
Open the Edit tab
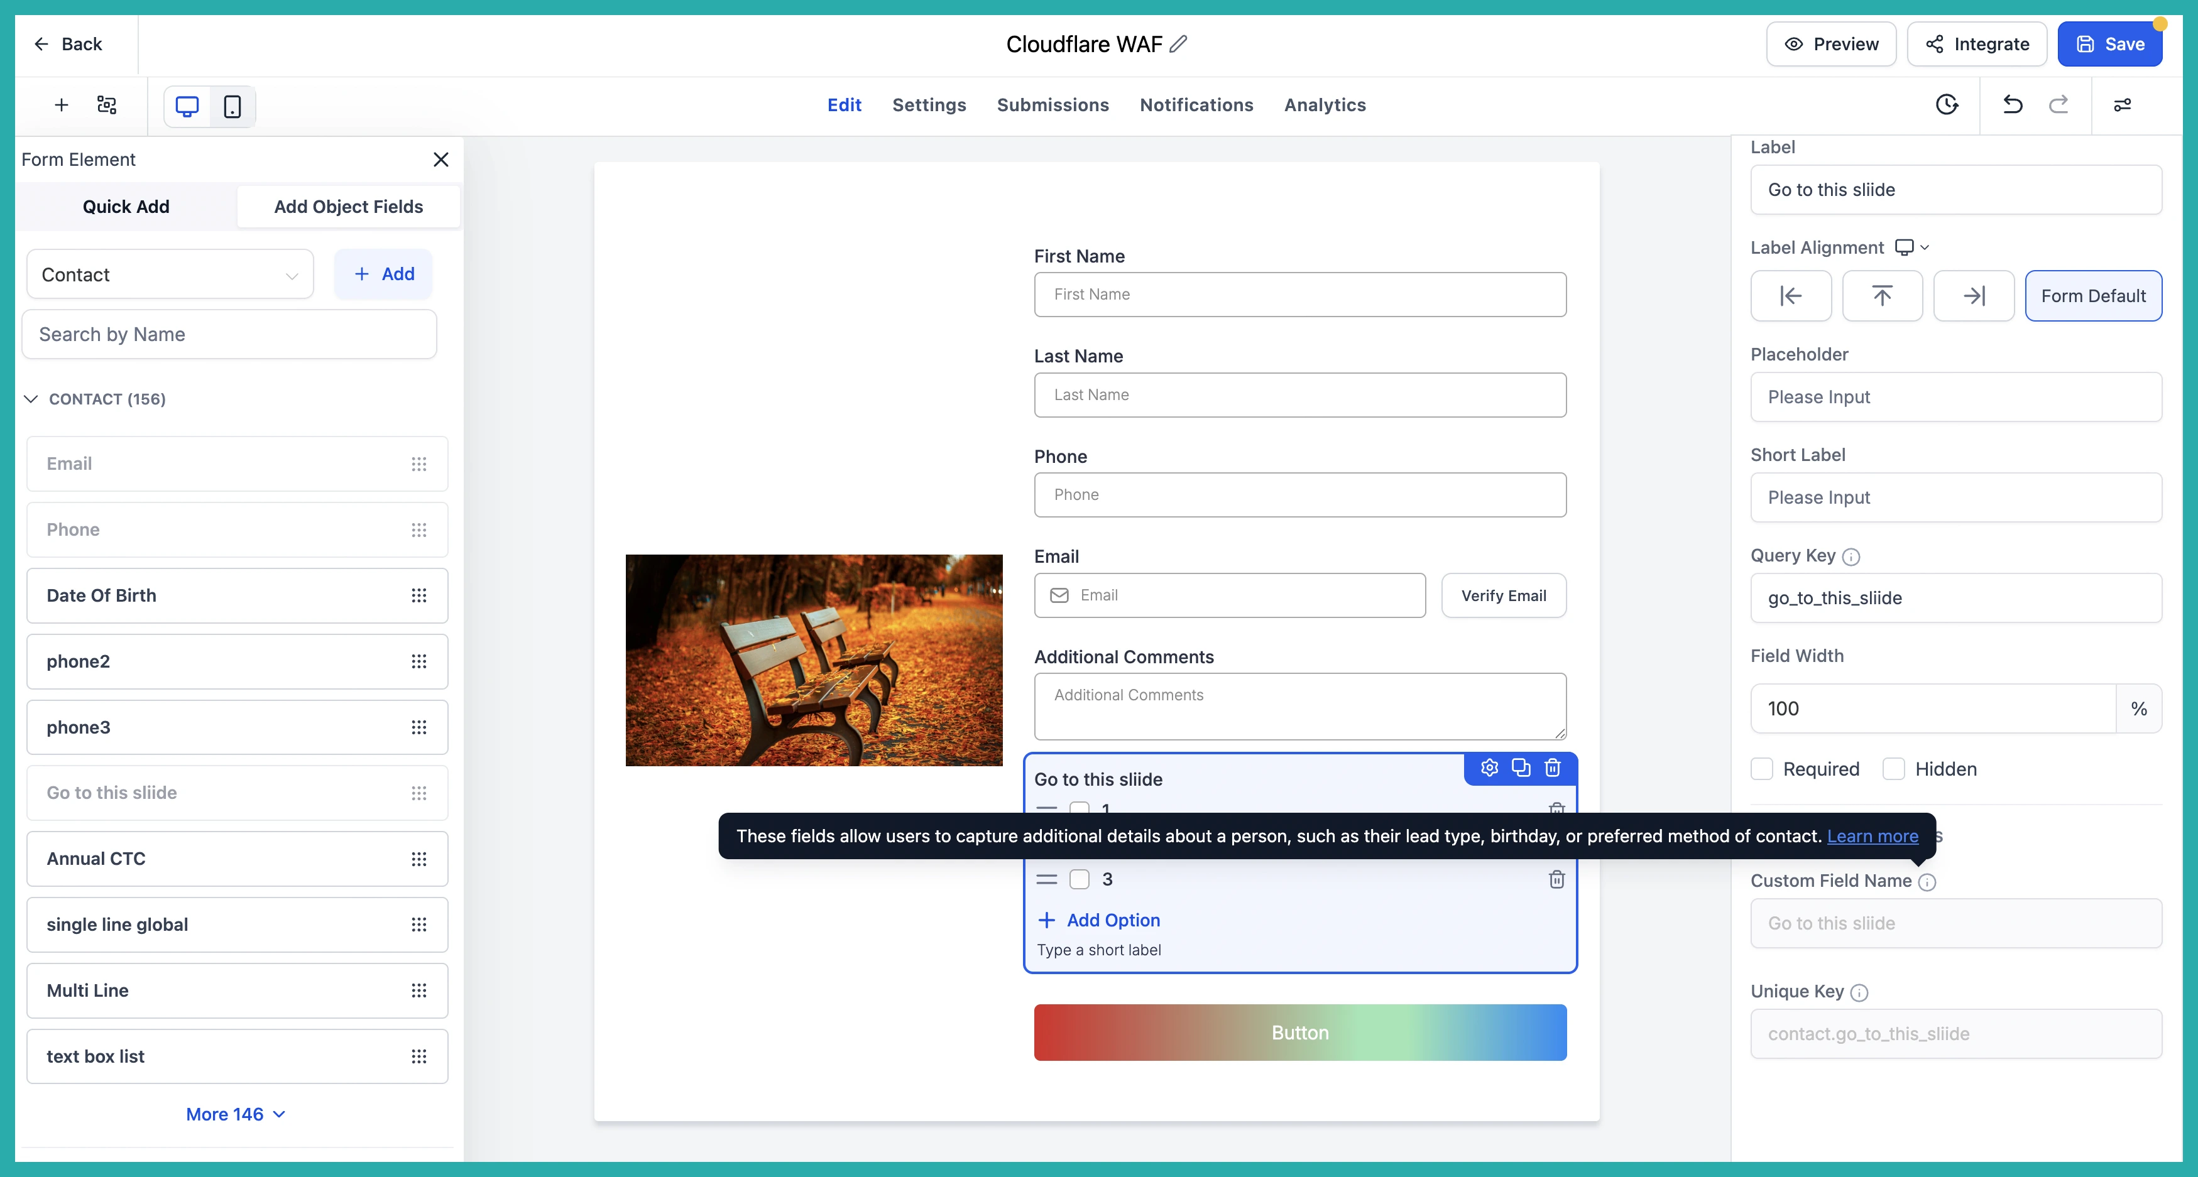pyautogui.click(x=844, y=105)
